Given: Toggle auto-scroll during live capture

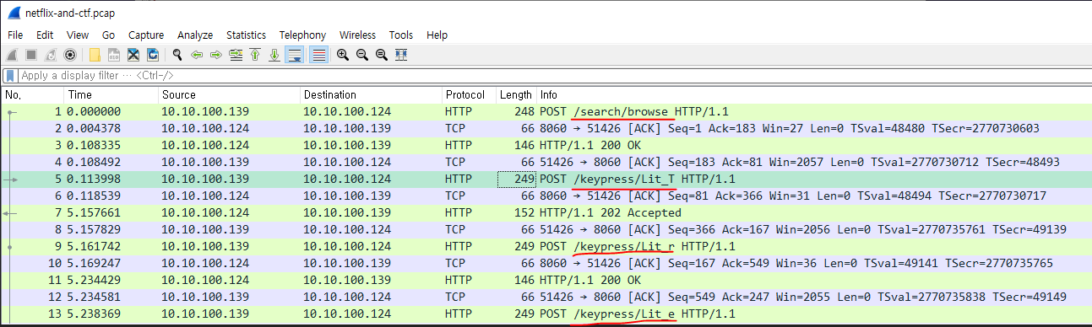Looking at the screenshot, I should [295, 55].
